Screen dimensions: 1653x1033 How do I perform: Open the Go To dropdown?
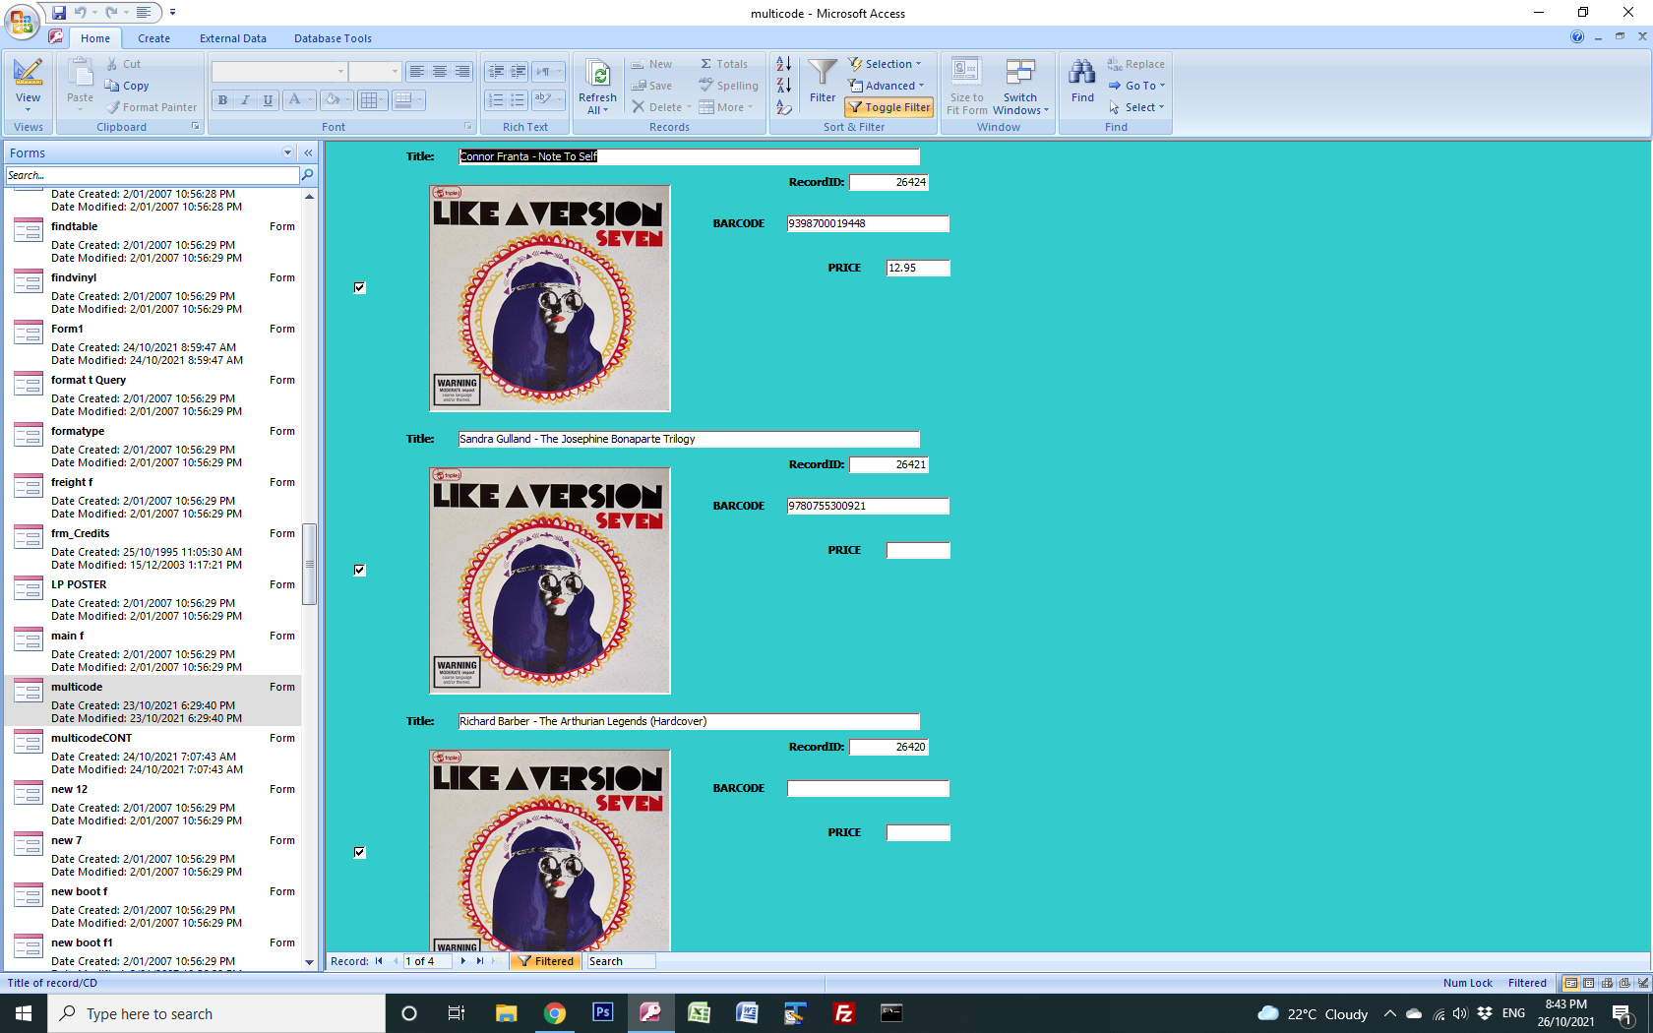pyautogui.click(x=1136, y=86)
